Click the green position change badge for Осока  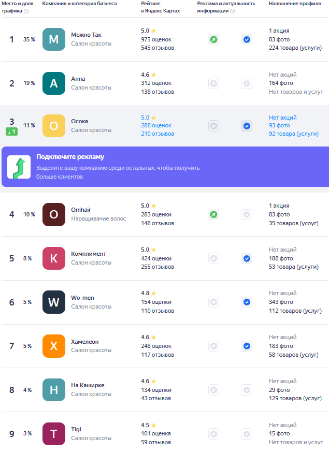(12, 132)
